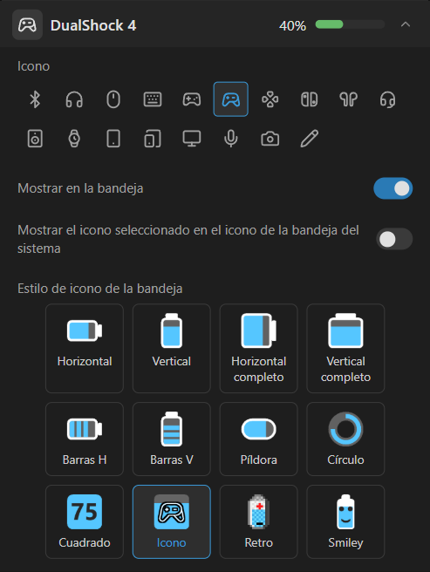Select the wireless earbuds icon
Screen dimensions: 430x572
coord(348,99)
